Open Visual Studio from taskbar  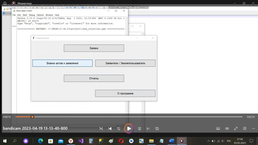pos(81,141)
